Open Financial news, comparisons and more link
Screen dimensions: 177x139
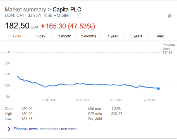click(45, 129)
